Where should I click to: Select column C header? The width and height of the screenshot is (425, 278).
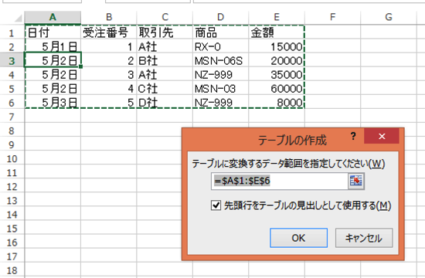pyautogui.click(x=165, y=17)
